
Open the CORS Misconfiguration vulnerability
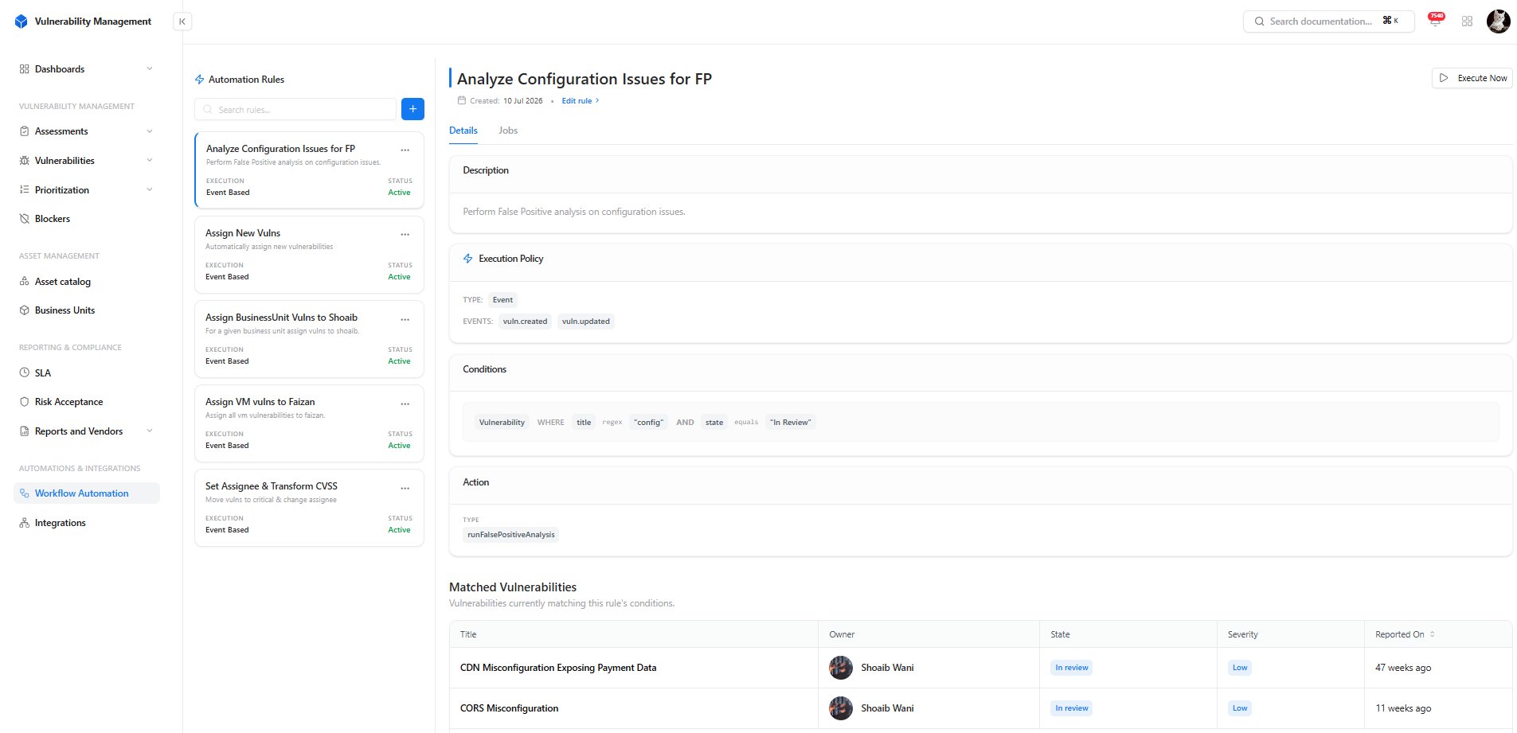pos(509,708)
